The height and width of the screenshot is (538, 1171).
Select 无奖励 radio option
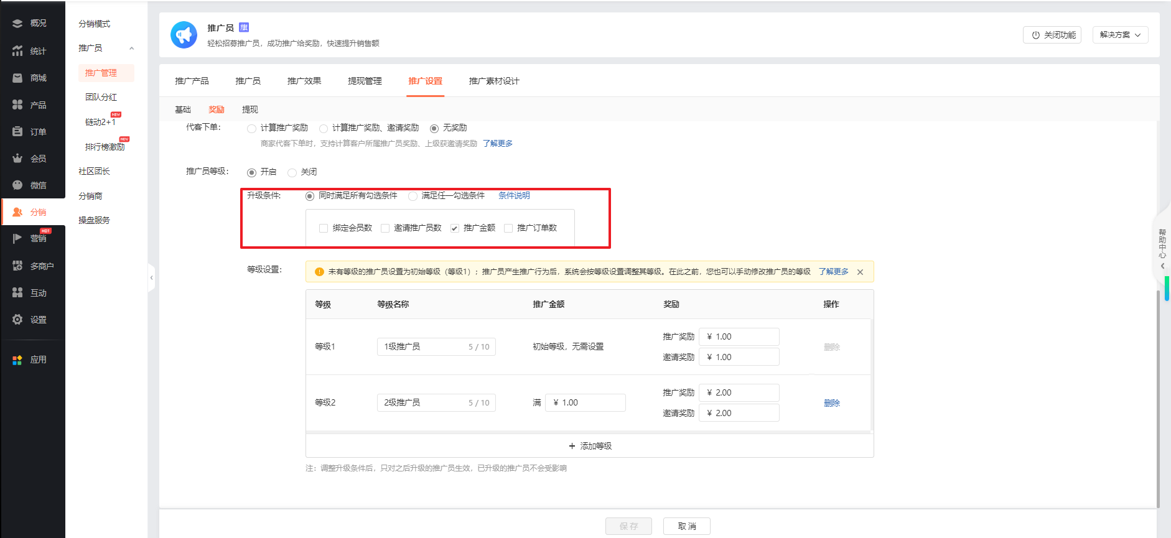coord(434,129)
